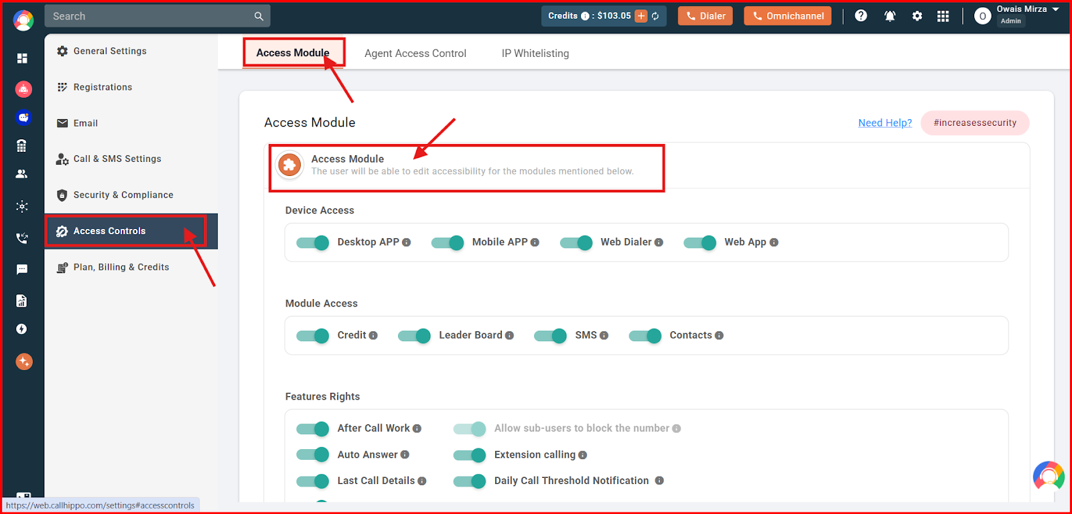
Task: Click the user avatar circle
Action: point(982,16)
